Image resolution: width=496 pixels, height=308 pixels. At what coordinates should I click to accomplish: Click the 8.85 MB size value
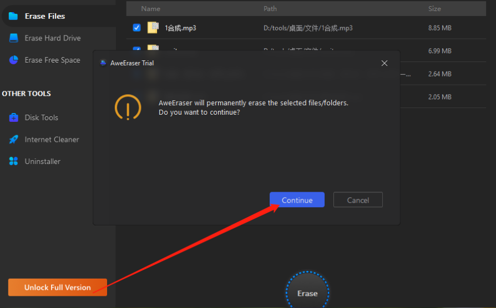click(x=440, y=28)
